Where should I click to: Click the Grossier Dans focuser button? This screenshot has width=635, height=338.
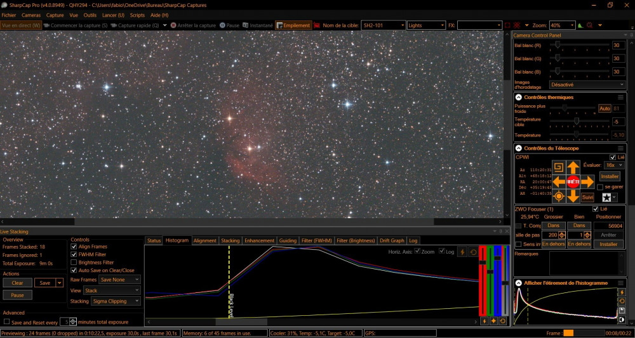554,226
